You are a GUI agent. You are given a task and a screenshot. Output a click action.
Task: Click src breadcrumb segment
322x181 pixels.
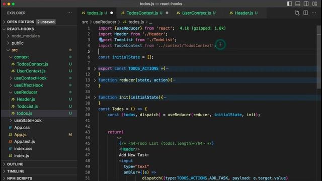85,22
